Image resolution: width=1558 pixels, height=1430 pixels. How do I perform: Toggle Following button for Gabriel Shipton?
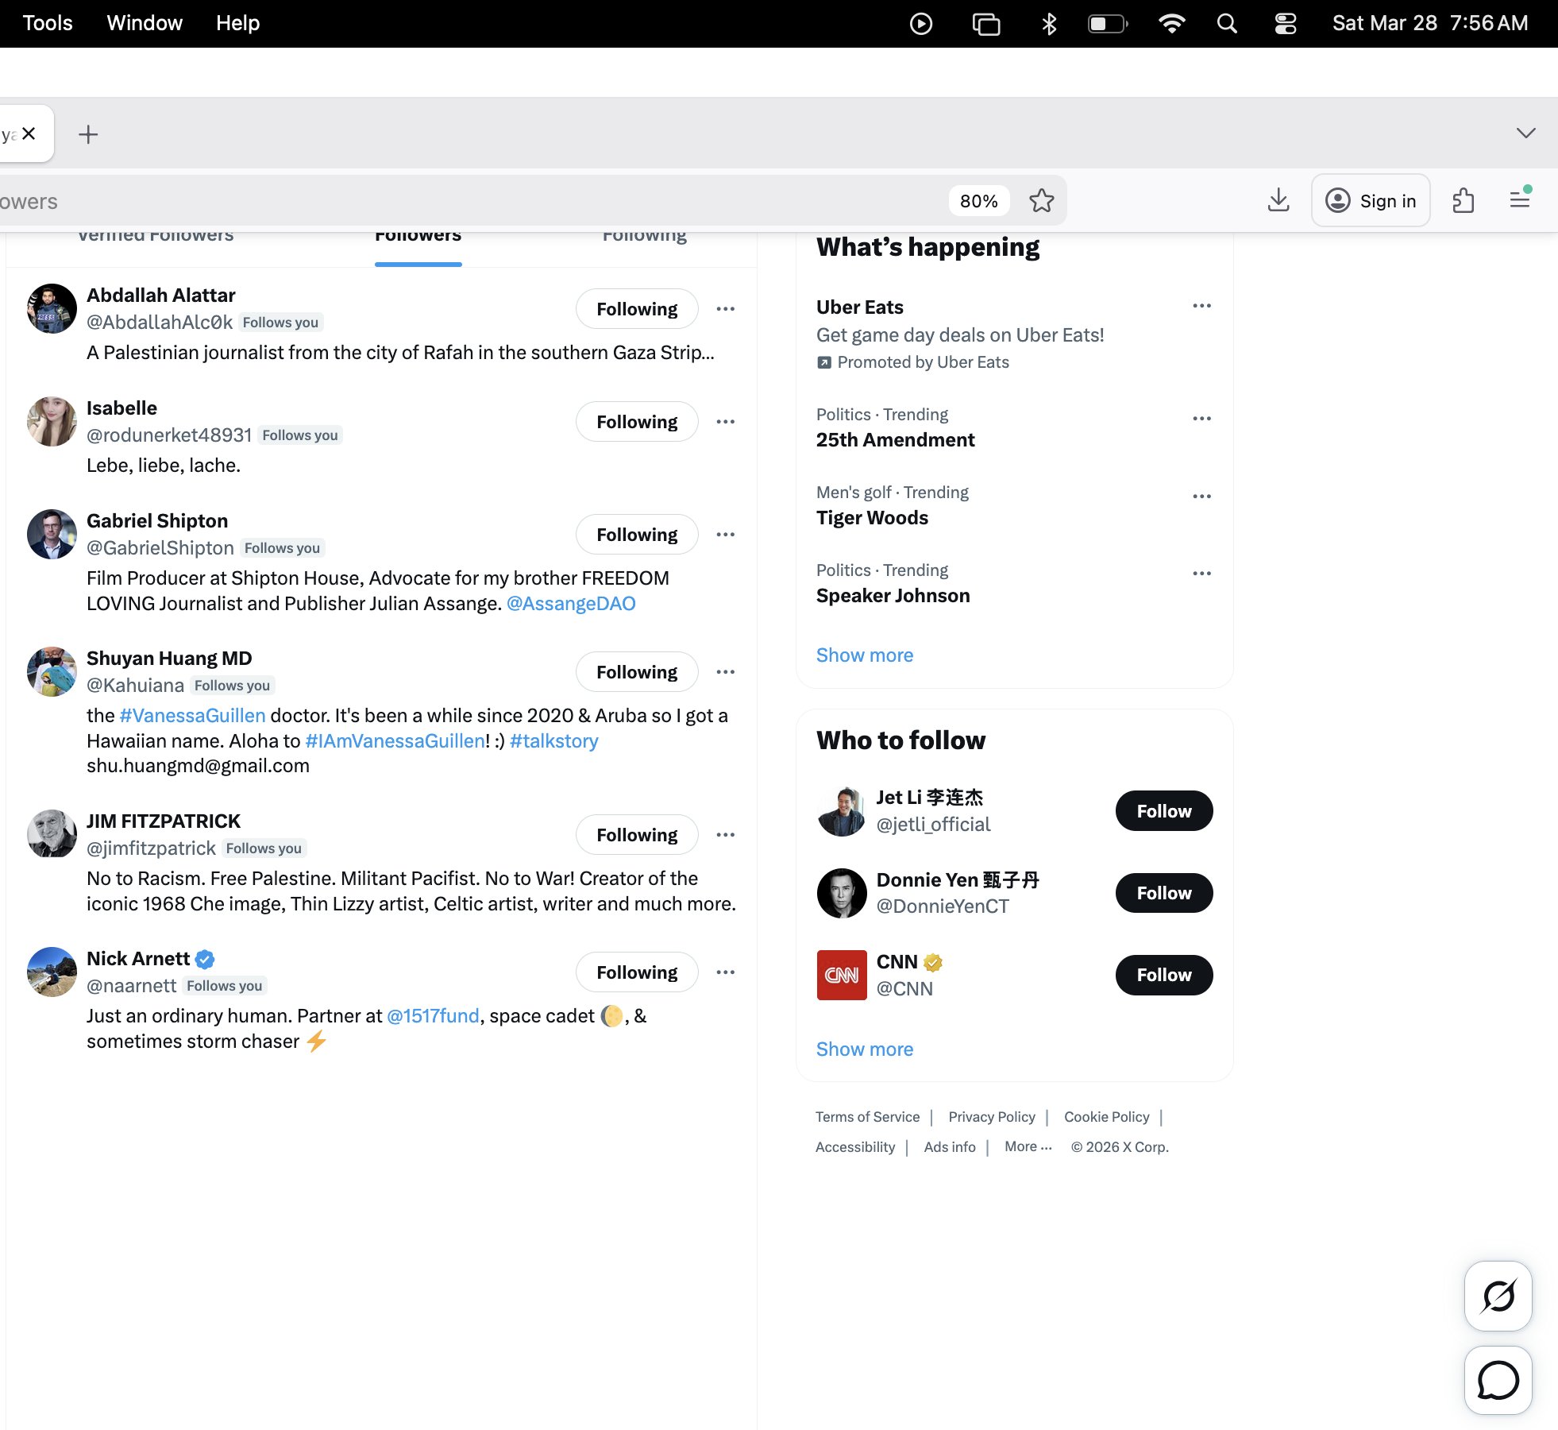pyautogui.click(x=636, y=535)
